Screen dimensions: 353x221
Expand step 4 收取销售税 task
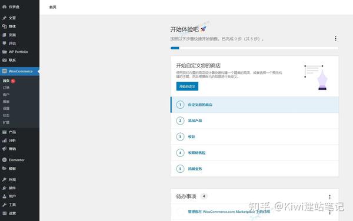255,153
